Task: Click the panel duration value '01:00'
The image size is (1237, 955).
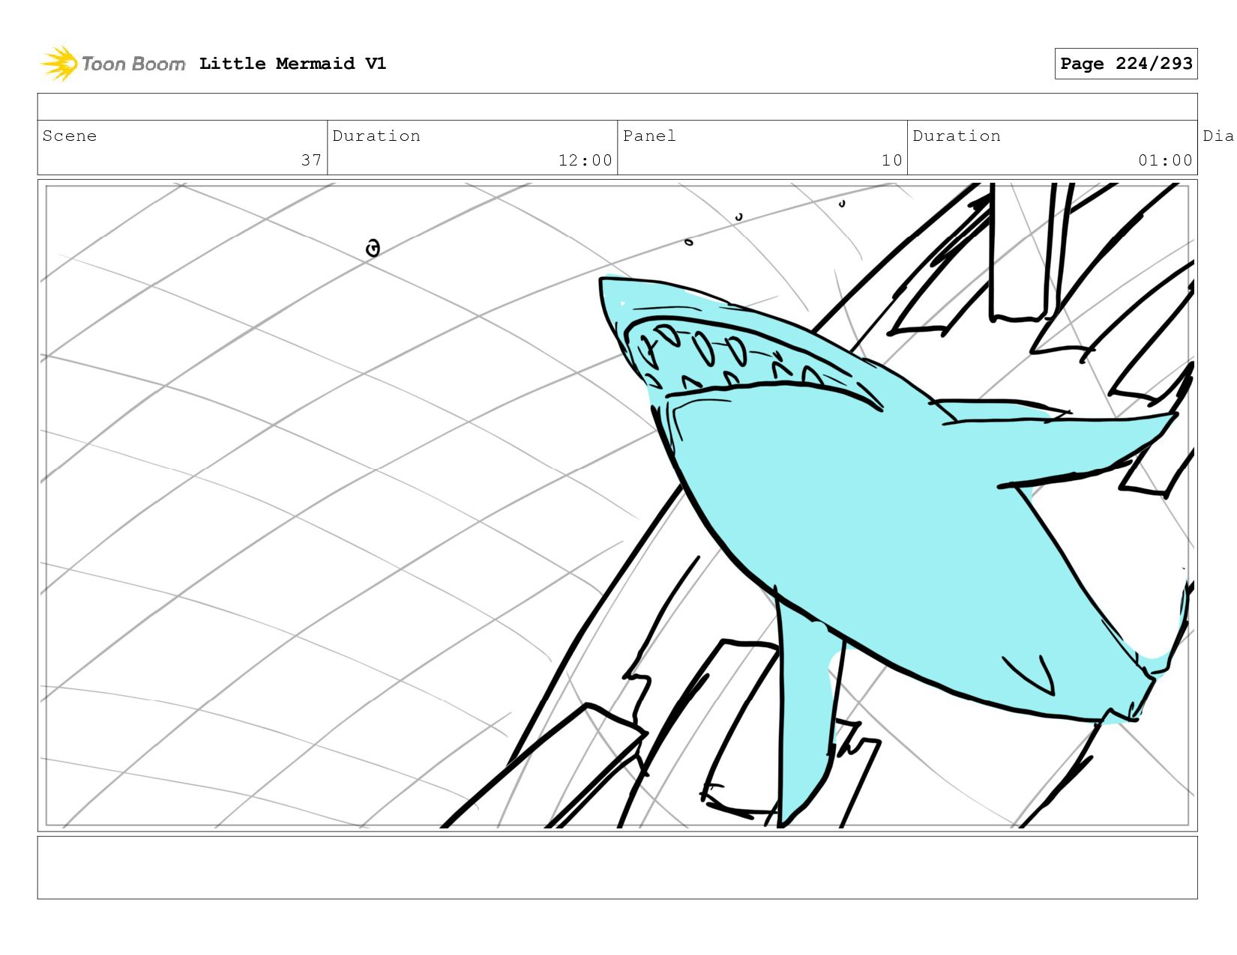Action: point(1165,160)
